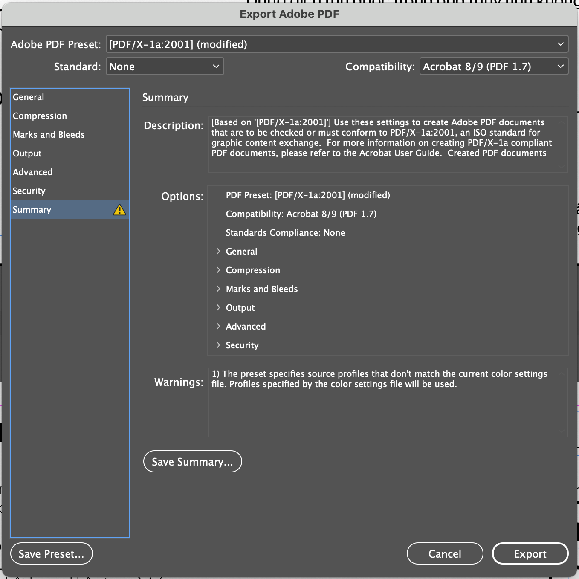Viewport: 579px width, 579px height.
Task: Click the Save Summary button
Action: coord(192,461)
